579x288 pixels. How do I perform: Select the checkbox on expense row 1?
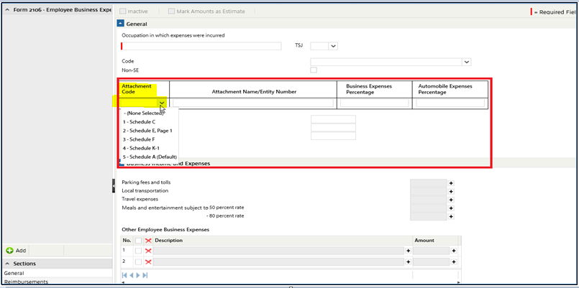tap(138, 251)
